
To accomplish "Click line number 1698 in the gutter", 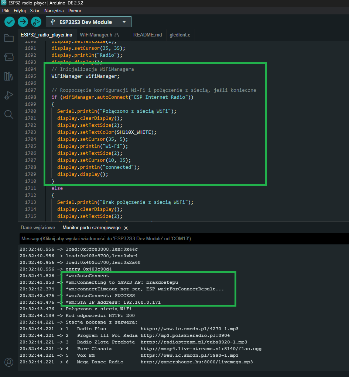I will point(31,97).
